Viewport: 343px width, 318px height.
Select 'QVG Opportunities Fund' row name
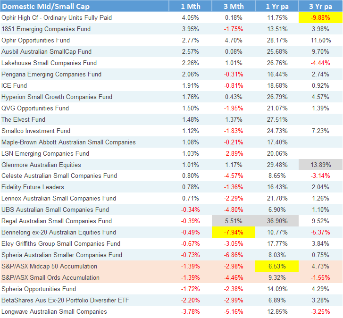click(x=35, y=108)
